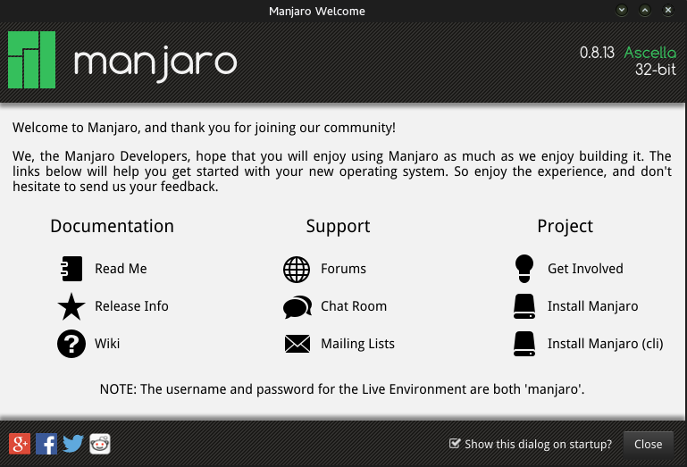Minimize the Manjaro Welcome window
Viewport: 687px width, 467px height.
(622, 10)
